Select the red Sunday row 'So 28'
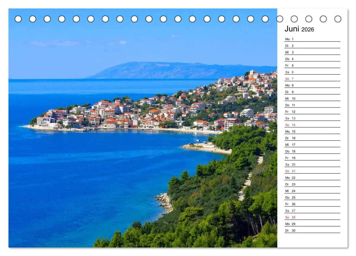 click(312, 217)
